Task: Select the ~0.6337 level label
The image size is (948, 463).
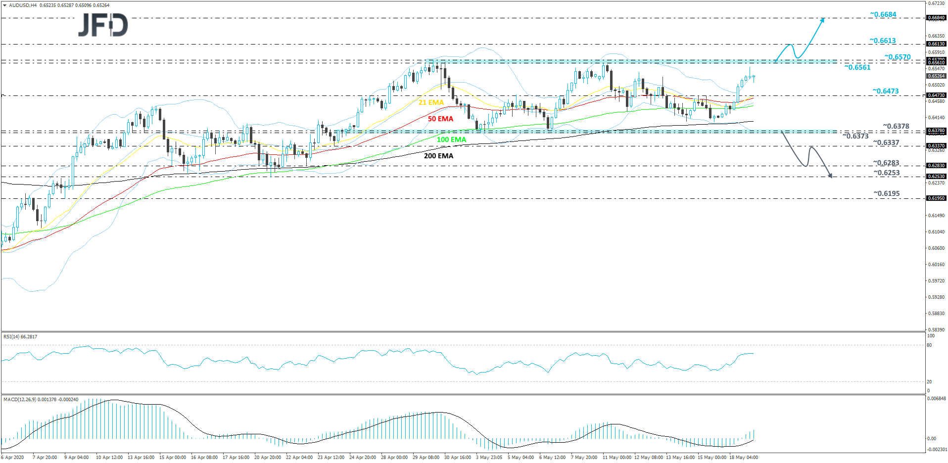Action: (x=886, y=142)
